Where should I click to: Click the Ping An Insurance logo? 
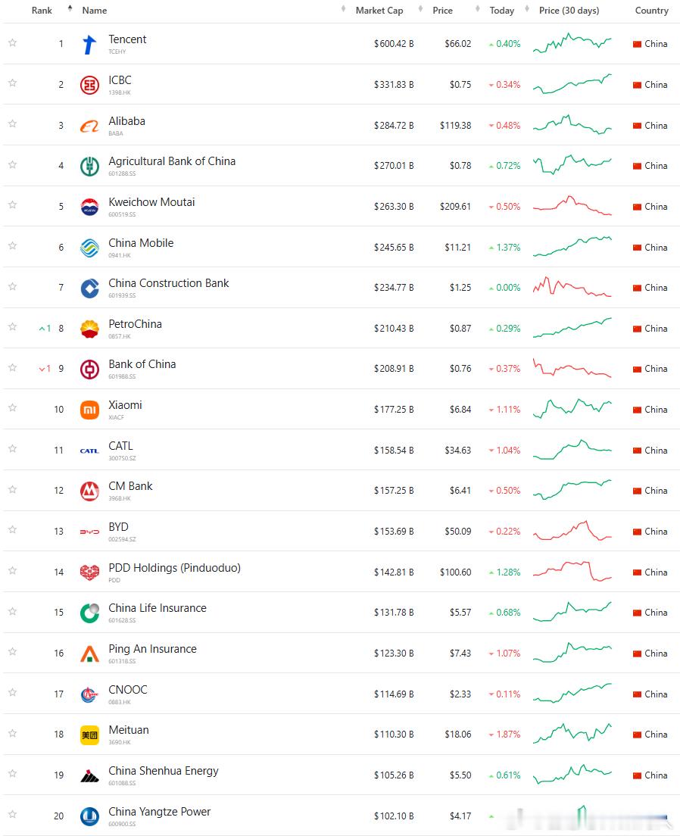[x=89, y=654]
